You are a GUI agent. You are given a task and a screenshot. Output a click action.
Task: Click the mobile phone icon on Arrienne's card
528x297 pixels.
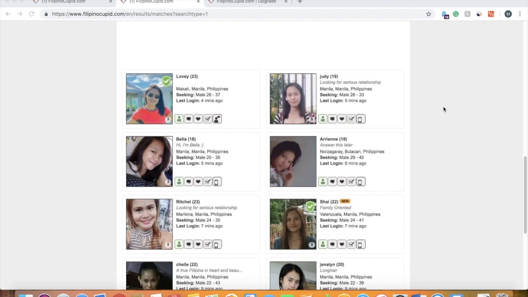[x=361, y=181]
